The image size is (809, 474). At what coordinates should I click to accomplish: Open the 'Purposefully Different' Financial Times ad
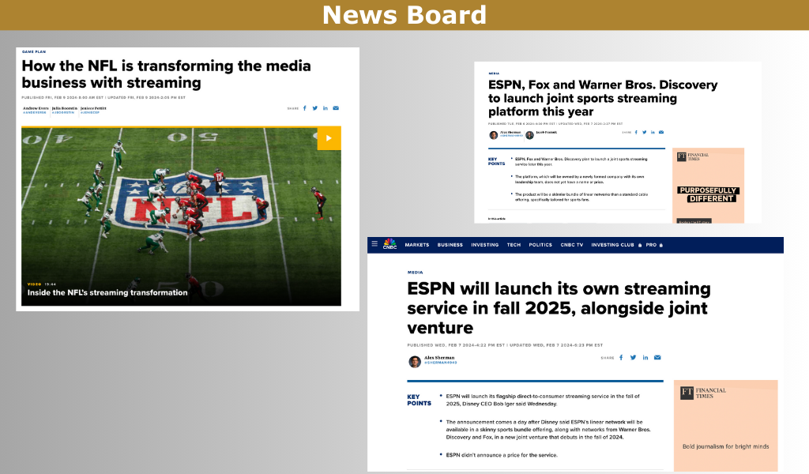[708, 186]
